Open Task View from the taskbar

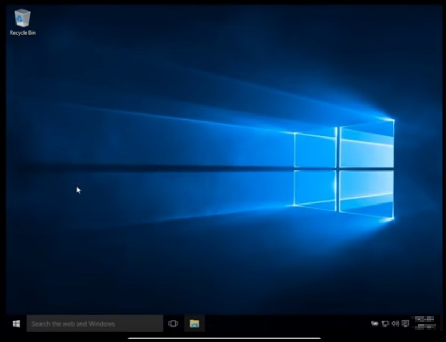173,323
